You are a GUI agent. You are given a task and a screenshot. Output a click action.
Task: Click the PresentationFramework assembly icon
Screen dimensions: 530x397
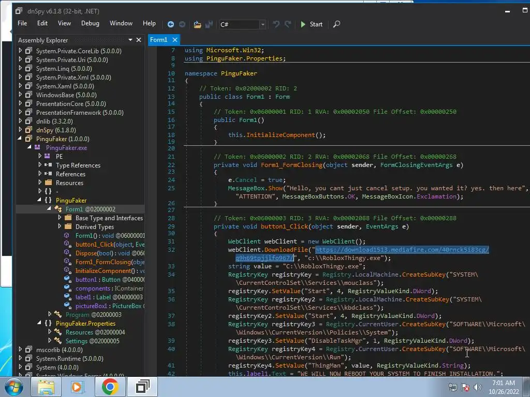coord(29,112)
